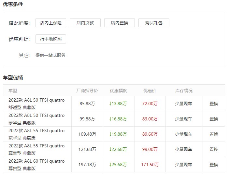Click the ↓25.68万 discount value
The image size is (228, 174).
118,165
